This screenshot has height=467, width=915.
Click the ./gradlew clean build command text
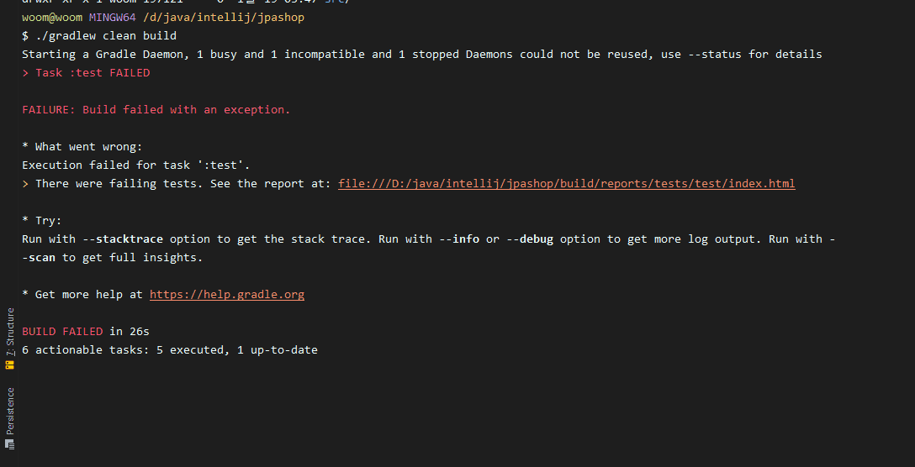point(106,36)
